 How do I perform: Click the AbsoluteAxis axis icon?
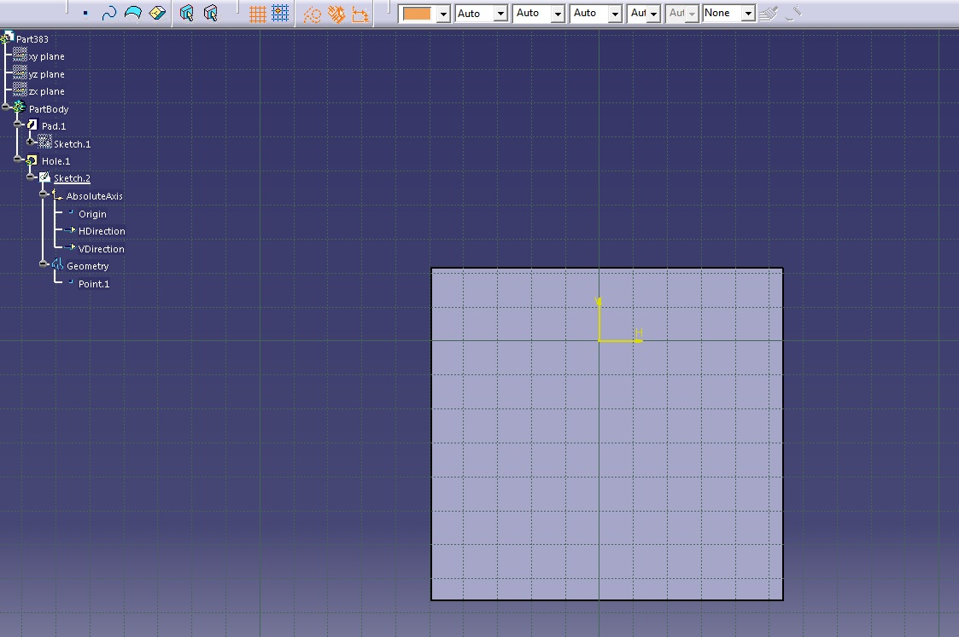(57, 194)
